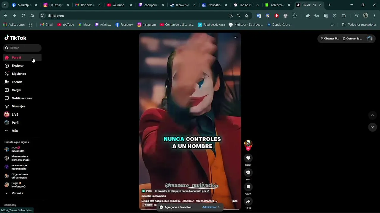Viewport: 380px width, 213px height.
Task: Open the video three-dots options menu
Action: (x=235, y=37)
